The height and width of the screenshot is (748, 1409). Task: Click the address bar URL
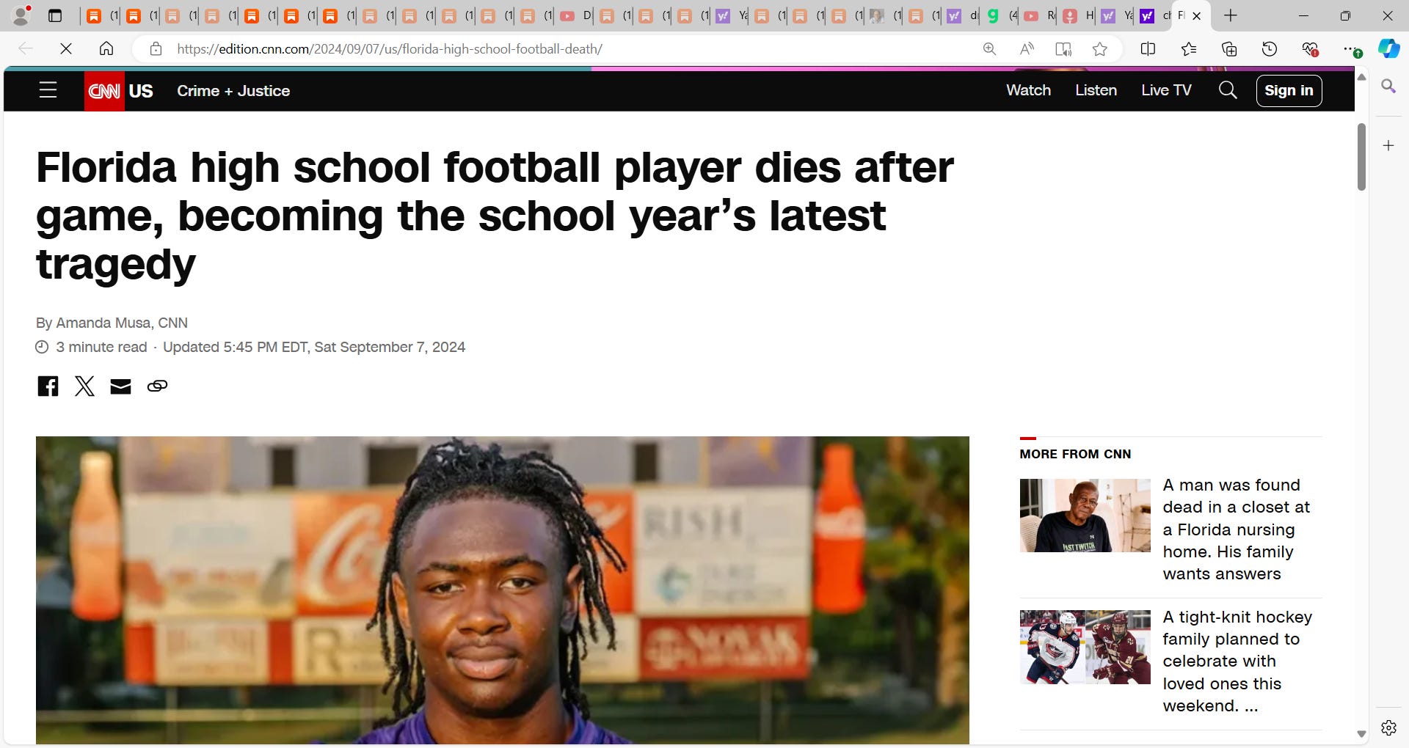pos(390,49)
